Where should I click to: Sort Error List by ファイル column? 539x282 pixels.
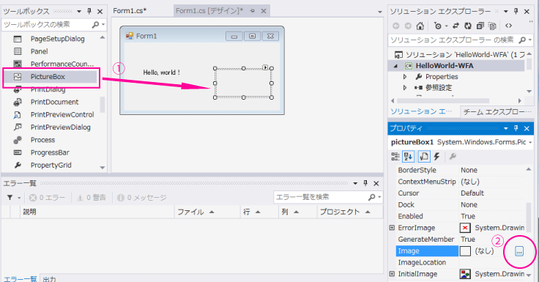pyautogui.click(x=207, y=212)
